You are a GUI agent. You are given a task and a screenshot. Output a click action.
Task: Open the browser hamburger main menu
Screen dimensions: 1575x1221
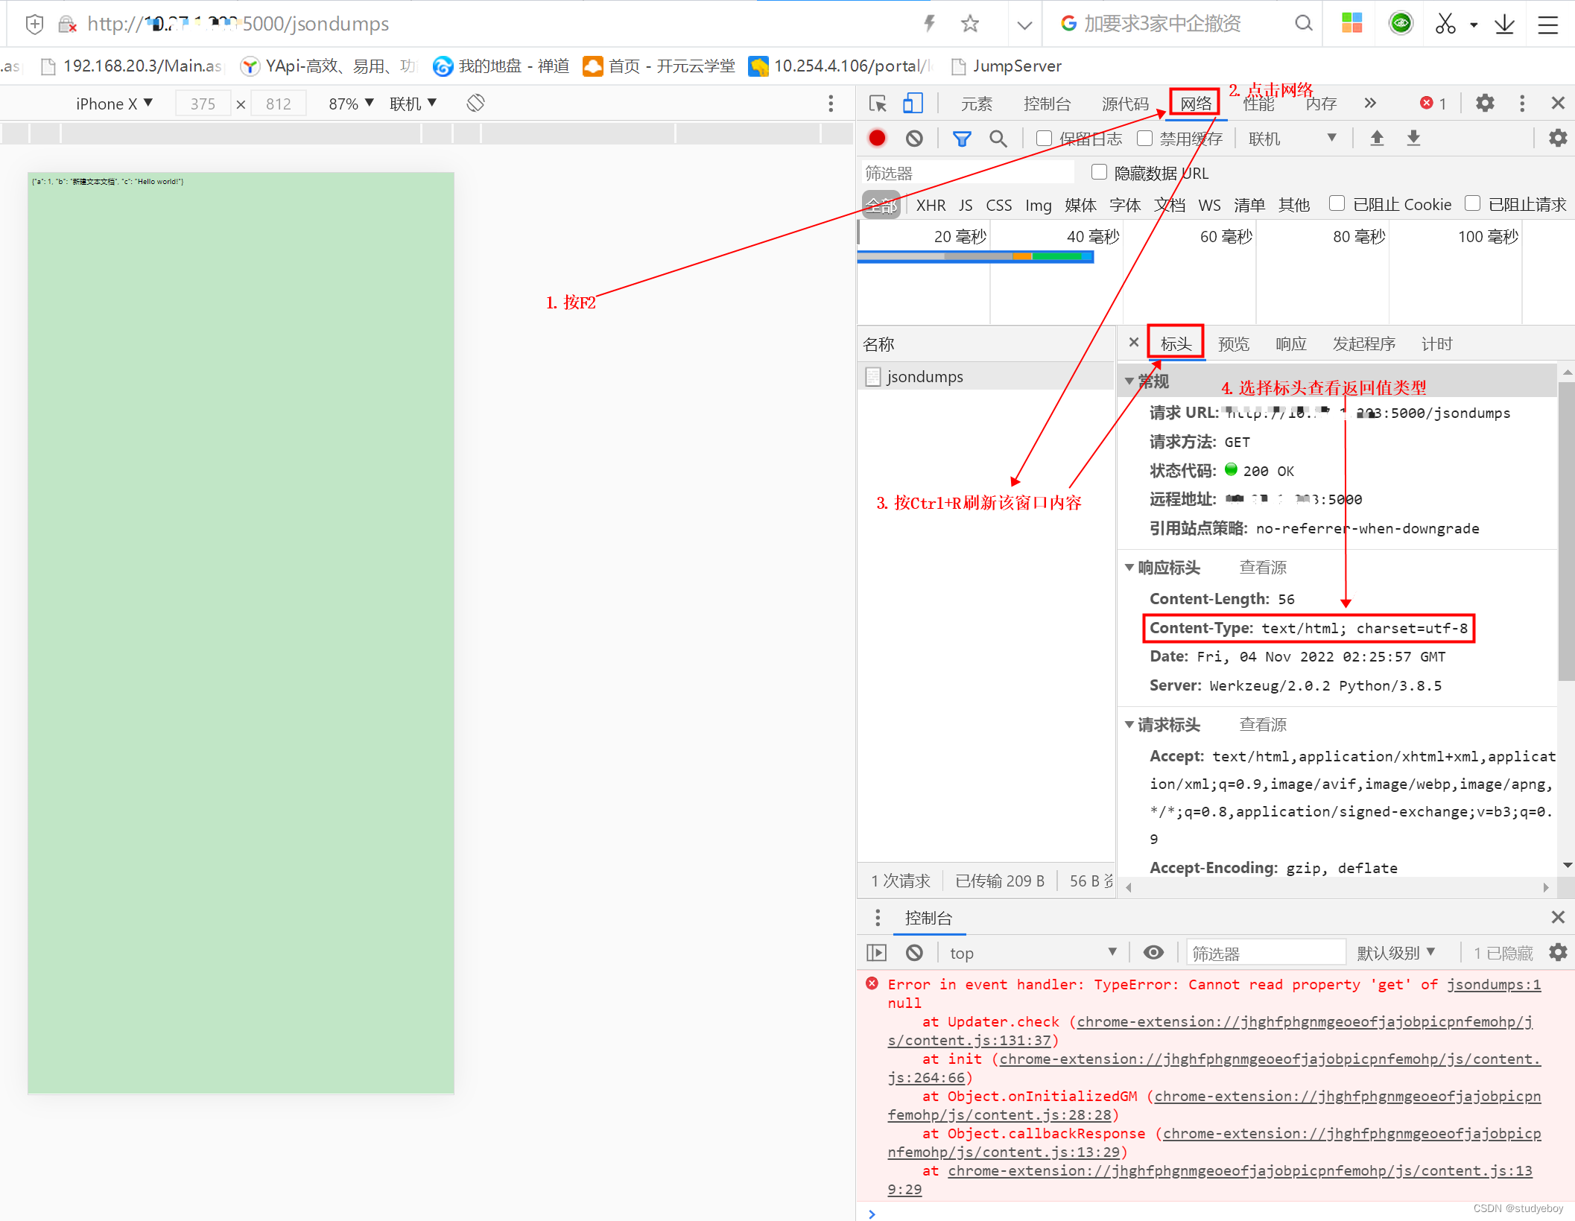1548,25
